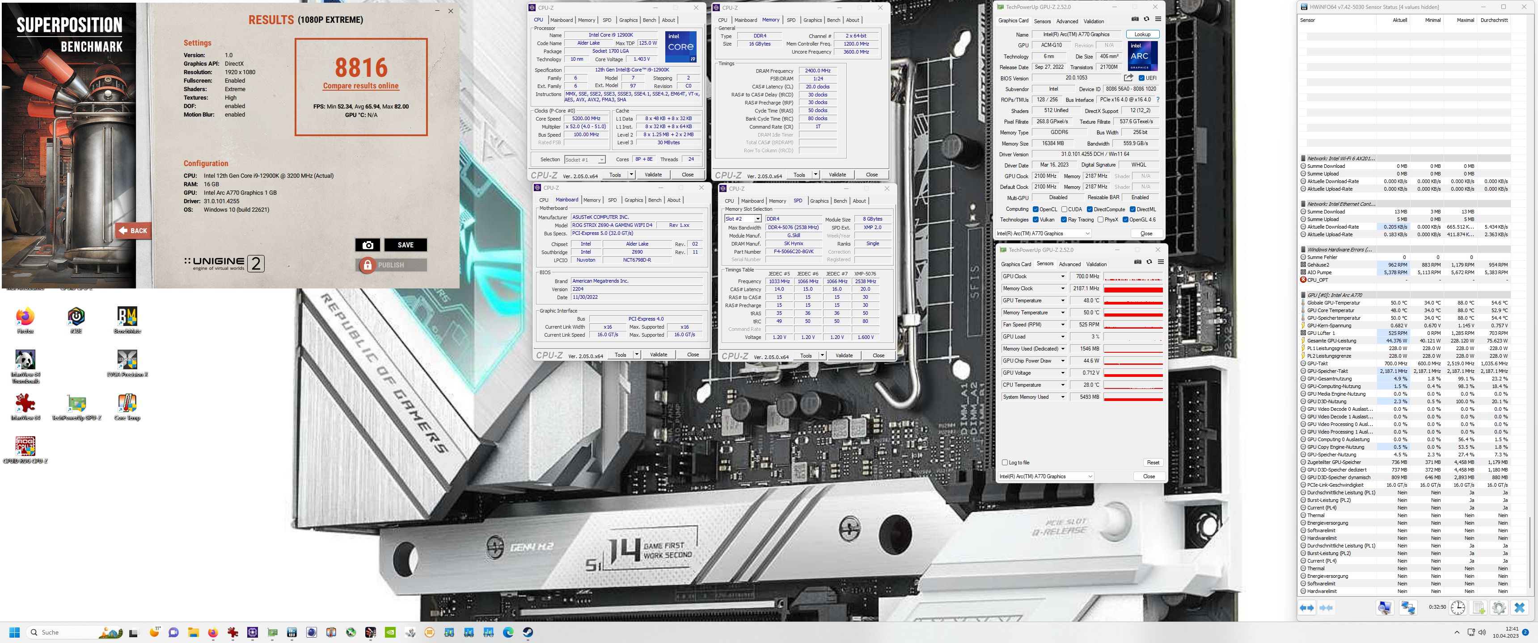This screenshot has width=1538, height=643.
Task: Click Reset button in GPU-Z Sensors
Action: point(1153,462)
